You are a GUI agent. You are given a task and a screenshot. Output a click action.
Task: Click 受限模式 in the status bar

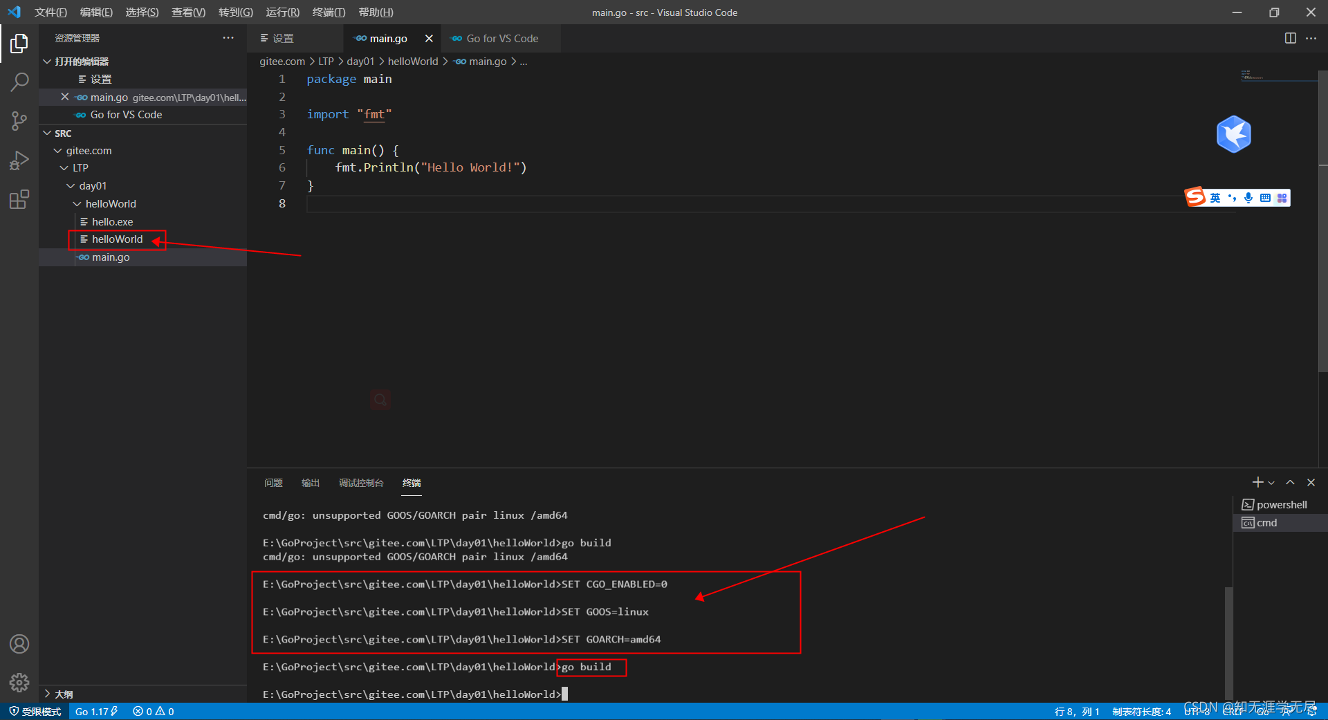[x=35, y=712]
